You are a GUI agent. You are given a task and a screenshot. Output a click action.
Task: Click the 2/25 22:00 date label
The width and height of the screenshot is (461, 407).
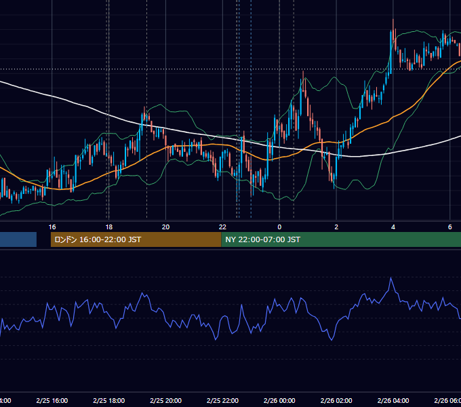(x=222, y=400)
